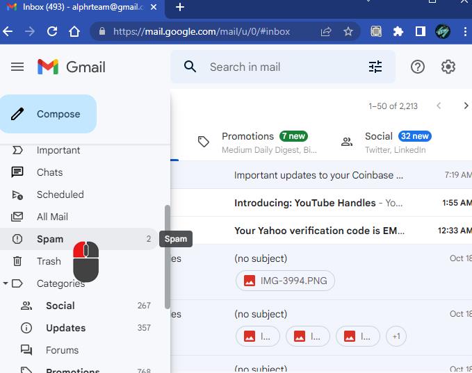Screen dimensions: 472x373
Task: View site information lock icon
Action: 102,31
